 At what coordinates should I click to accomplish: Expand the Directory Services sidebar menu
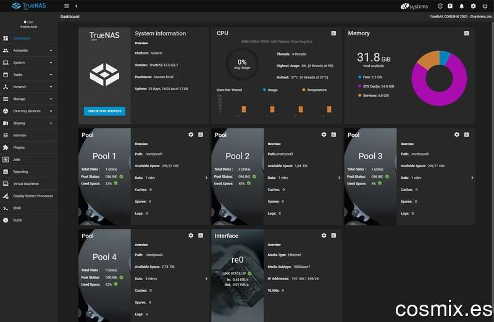29,111
